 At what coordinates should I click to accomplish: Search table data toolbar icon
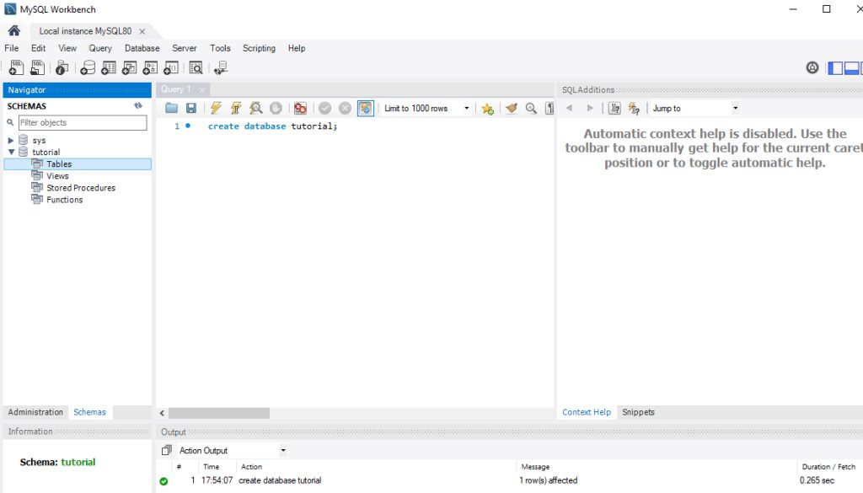tap(196, 67)
